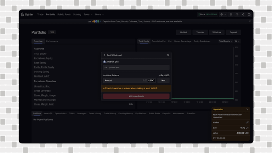Click the Amount input field
The image size is (272, 153).
pyautogui.click(x=130, y=80)
